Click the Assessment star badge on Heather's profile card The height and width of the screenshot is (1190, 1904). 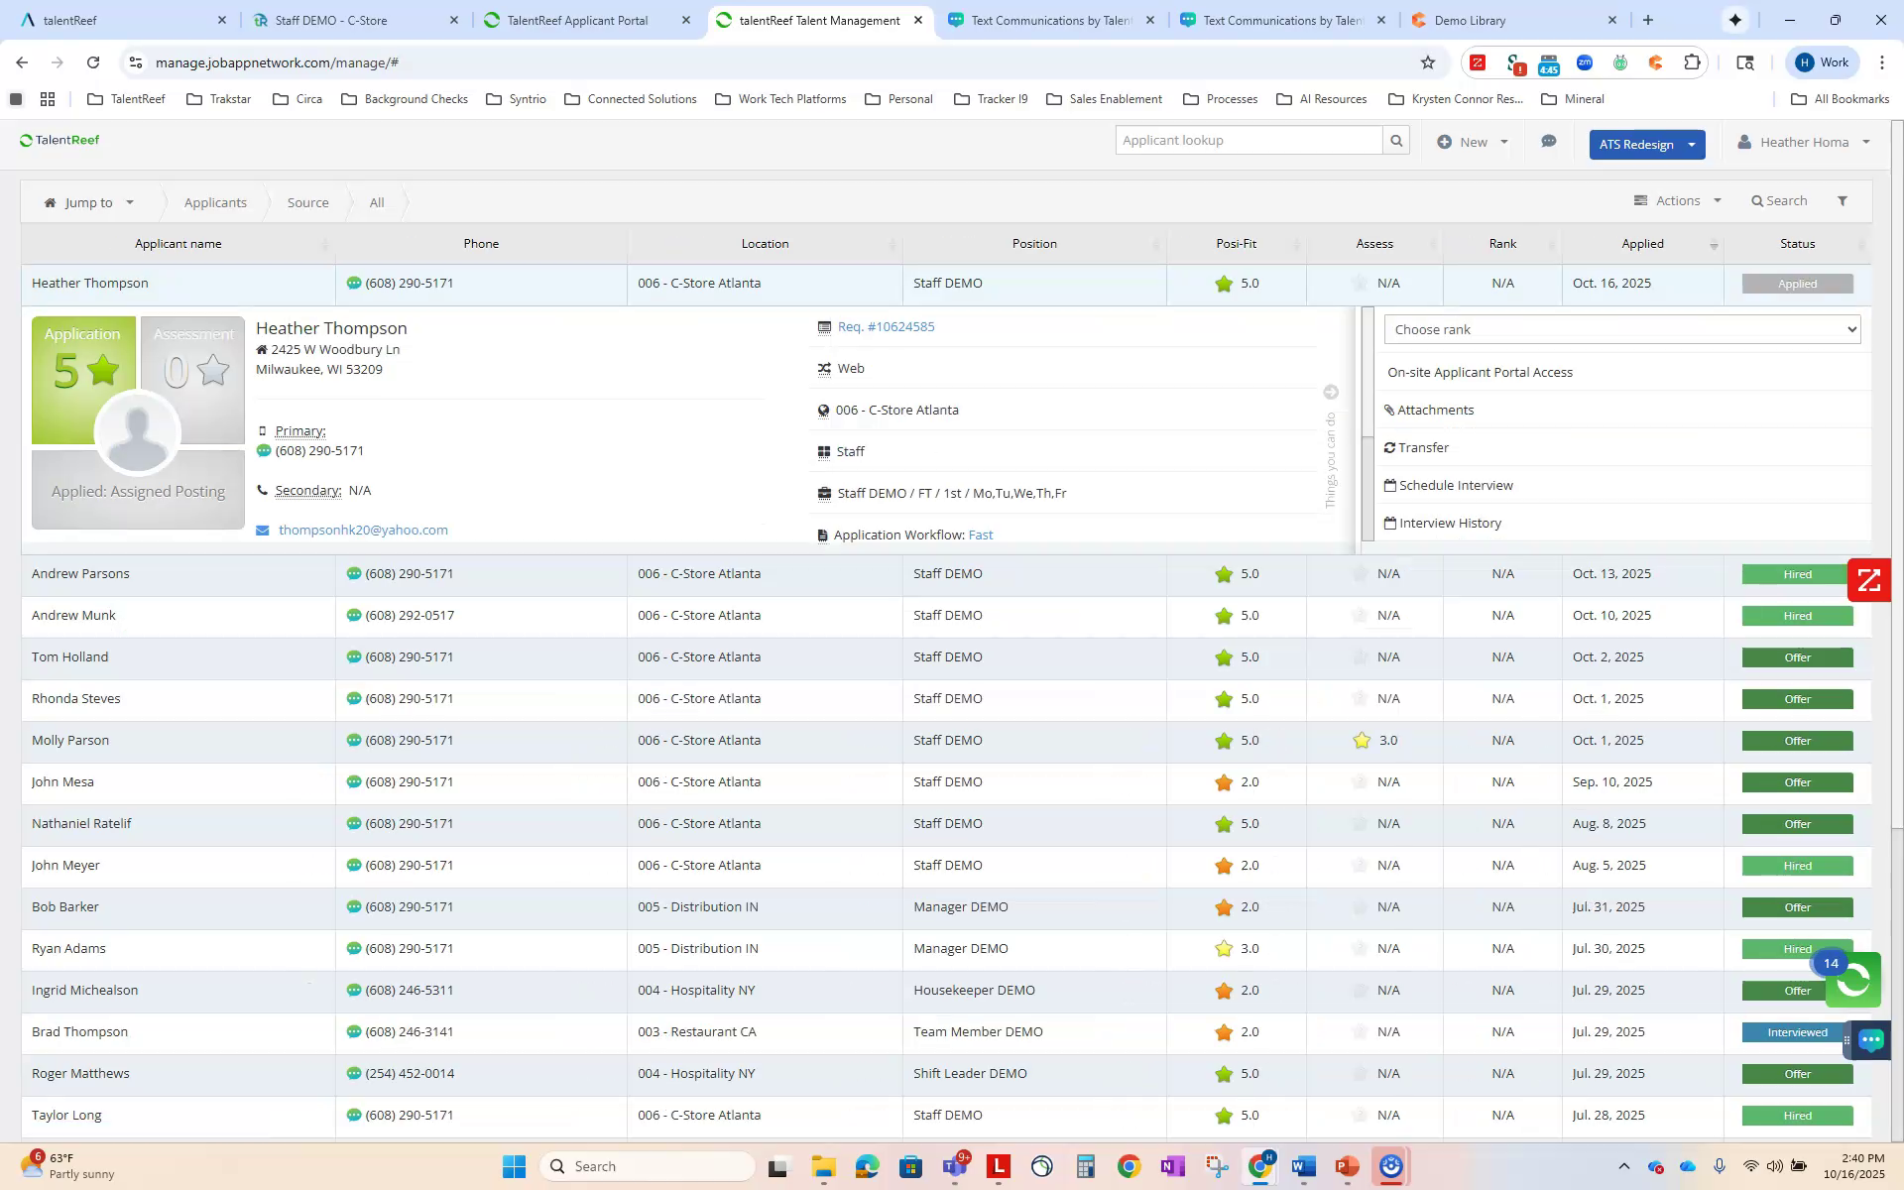pos(192,372)
